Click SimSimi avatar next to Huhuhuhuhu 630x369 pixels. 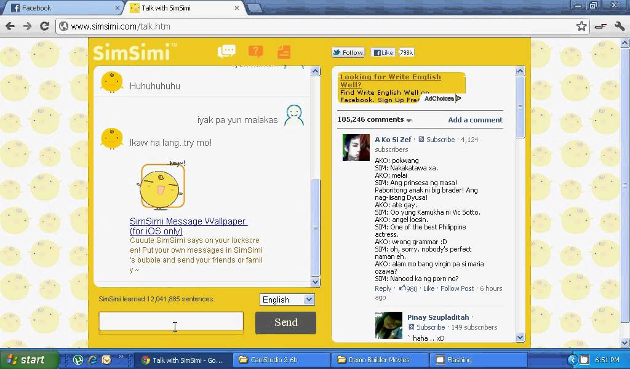point(112,82)
